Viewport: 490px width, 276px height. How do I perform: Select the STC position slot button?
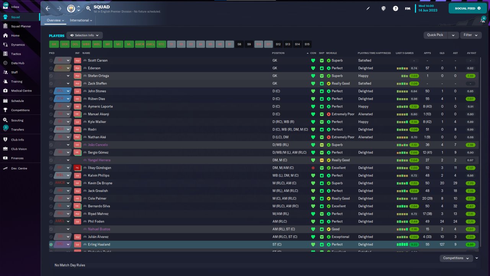pos(162,44)
